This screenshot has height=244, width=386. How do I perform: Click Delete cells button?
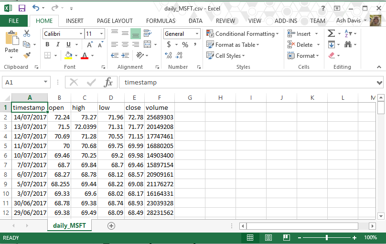point(300,45)
